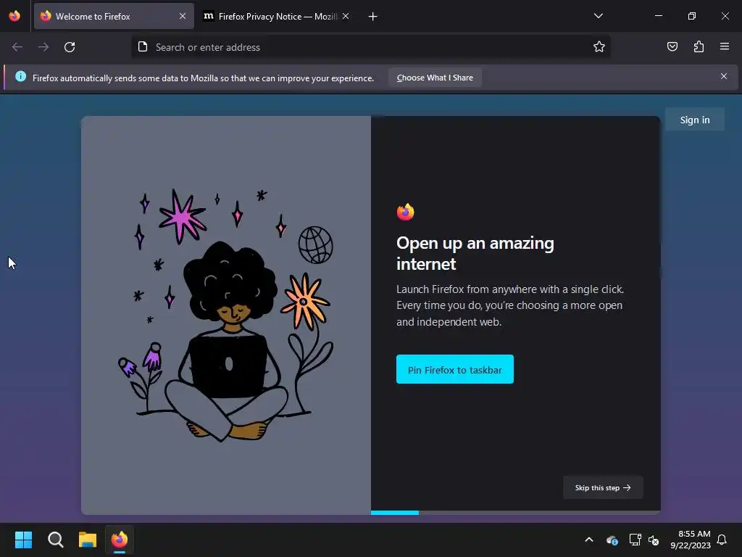Go back one page

tap(17, 47)
